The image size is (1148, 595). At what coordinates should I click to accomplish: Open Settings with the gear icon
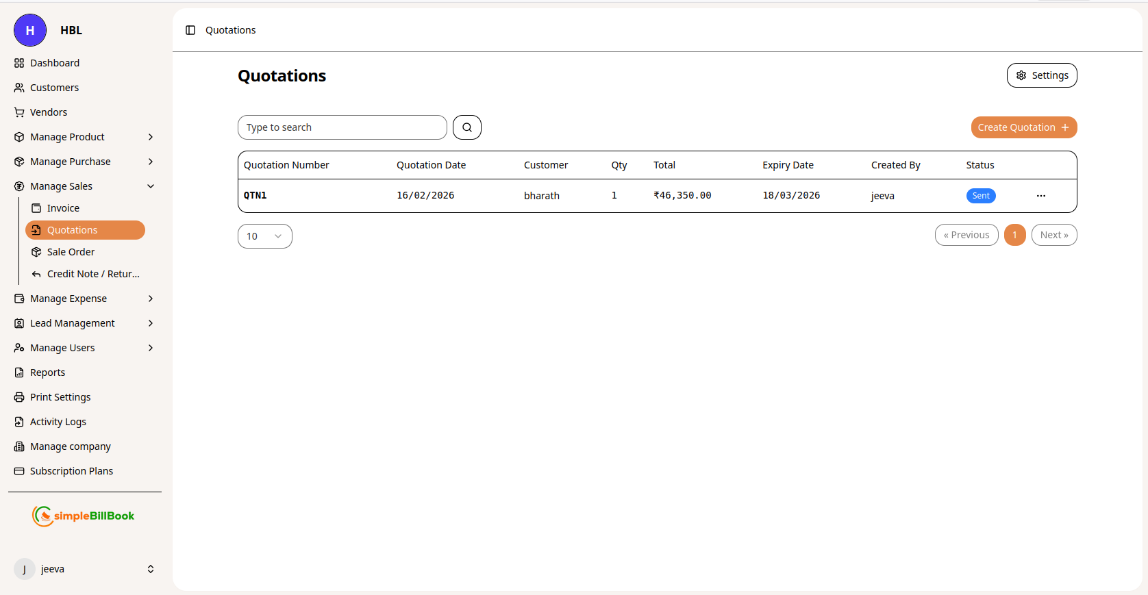(1041, 75)
